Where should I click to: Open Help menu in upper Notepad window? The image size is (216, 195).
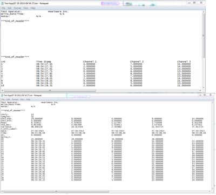33,8
